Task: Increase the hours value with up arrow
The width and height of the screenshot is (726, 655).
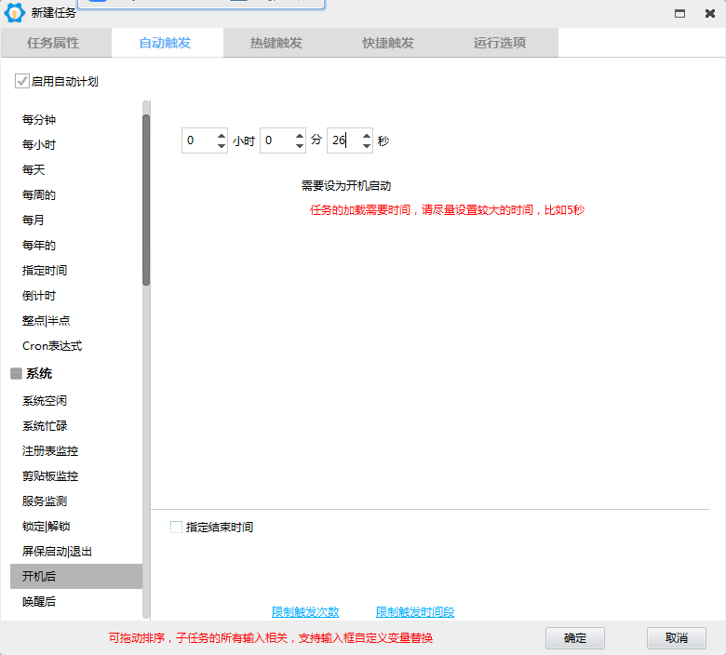Action: point(222,136)
